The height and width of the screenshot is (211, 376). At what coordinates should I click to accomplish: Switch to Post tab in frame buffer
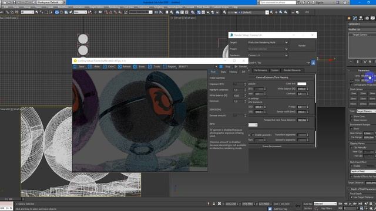click(213, 72)
